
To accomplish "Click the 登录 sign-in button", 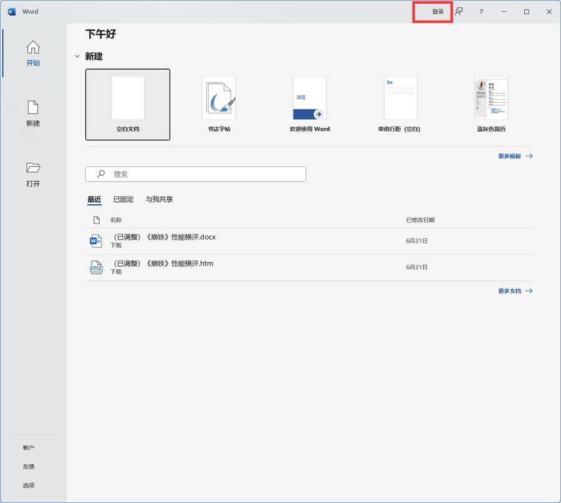I will (x=438, y=12).
